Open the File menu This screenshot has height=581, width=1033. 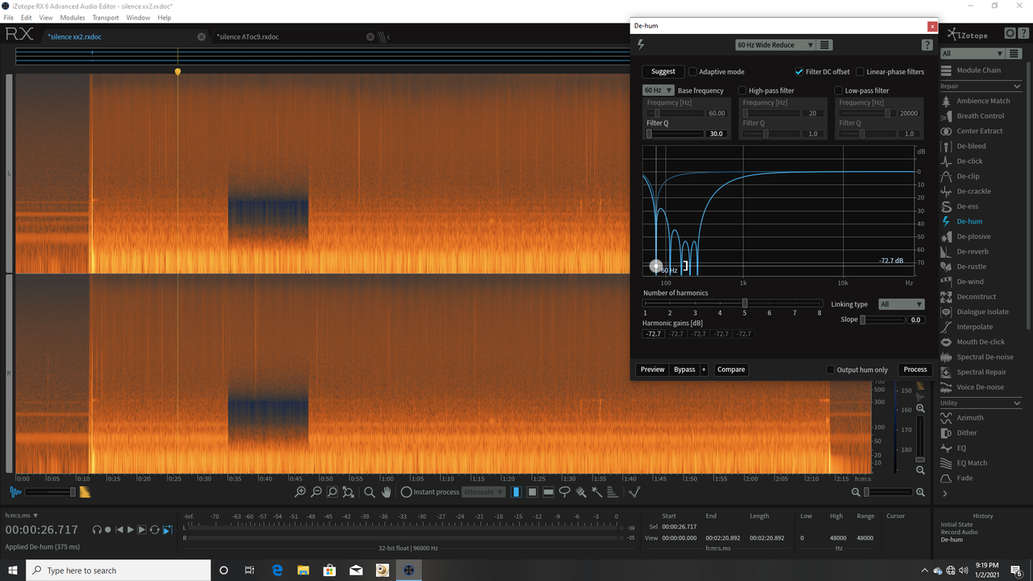click(8, 18)
